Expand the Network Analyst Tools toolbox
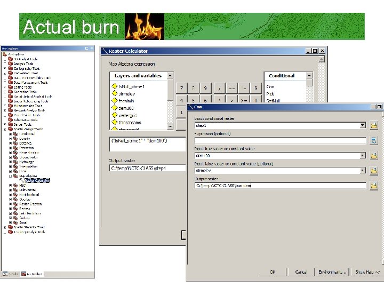 pos(5,110)
